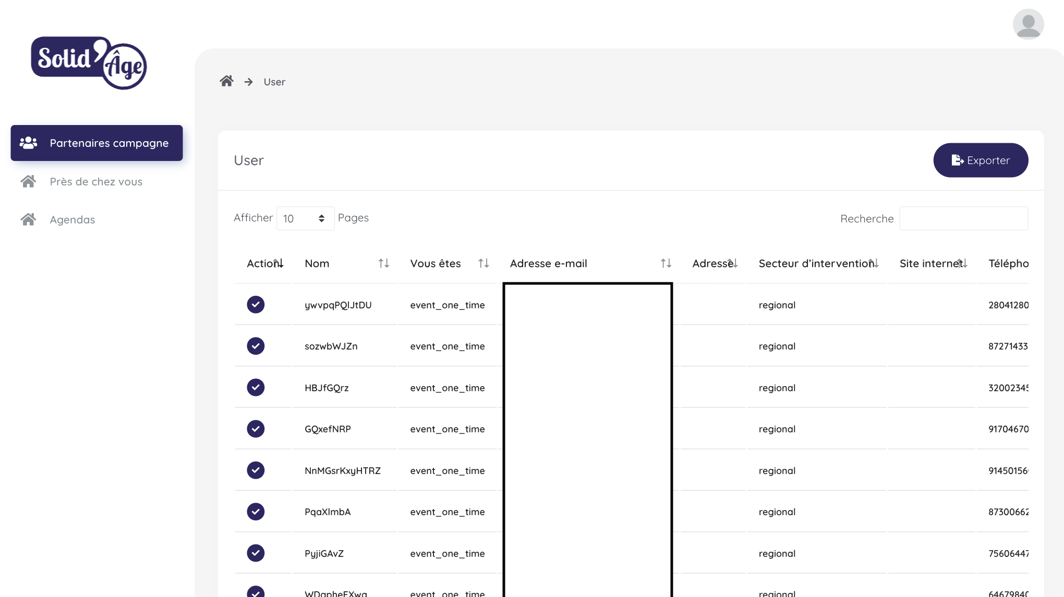This screenshot has height=597, width=1064.
Task: Sort table by Nom column arrows
Action: (x=384, y=264)
